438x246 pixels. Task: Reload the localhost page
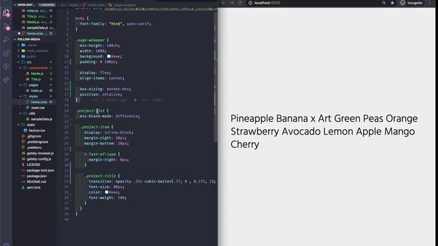click(240, 3)
